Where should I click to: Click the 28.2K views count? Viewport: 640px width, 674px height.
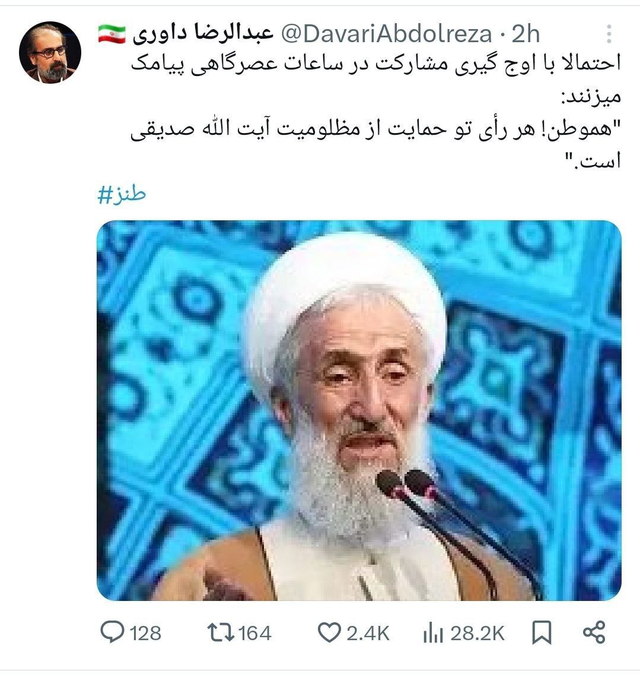[477, 633]
